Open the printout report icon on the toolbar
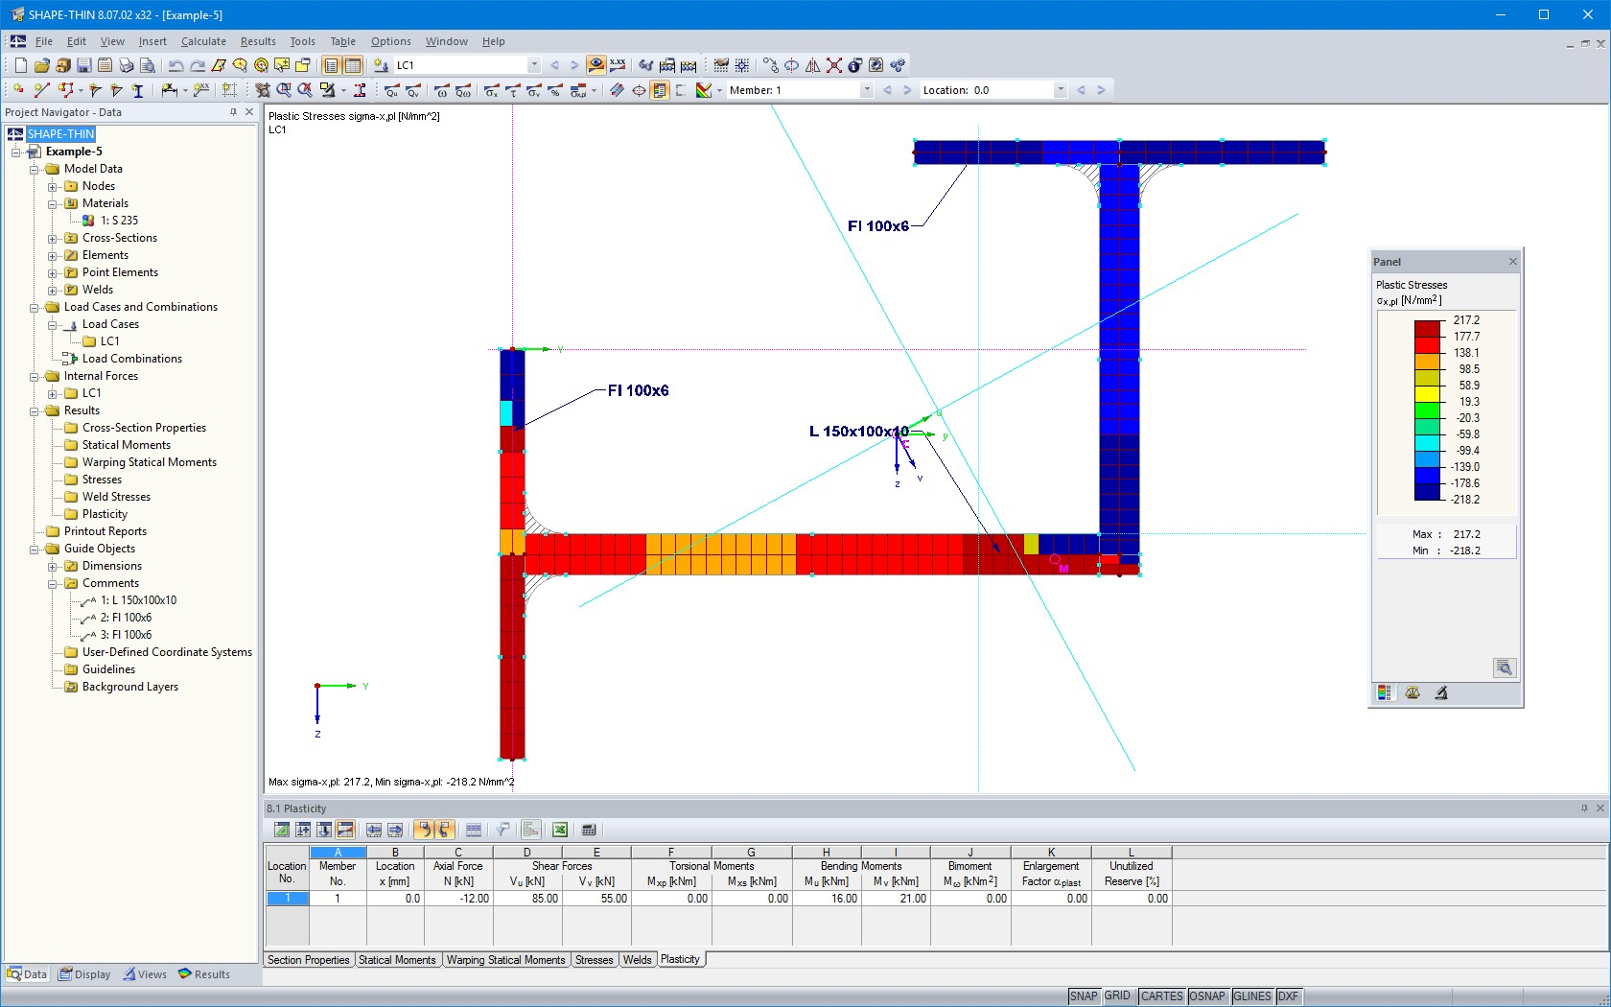1611x1007 pixels. tap(106, 65)
